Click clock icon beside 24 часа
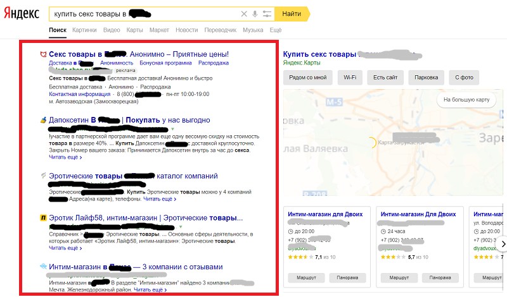 pos(383,231)
